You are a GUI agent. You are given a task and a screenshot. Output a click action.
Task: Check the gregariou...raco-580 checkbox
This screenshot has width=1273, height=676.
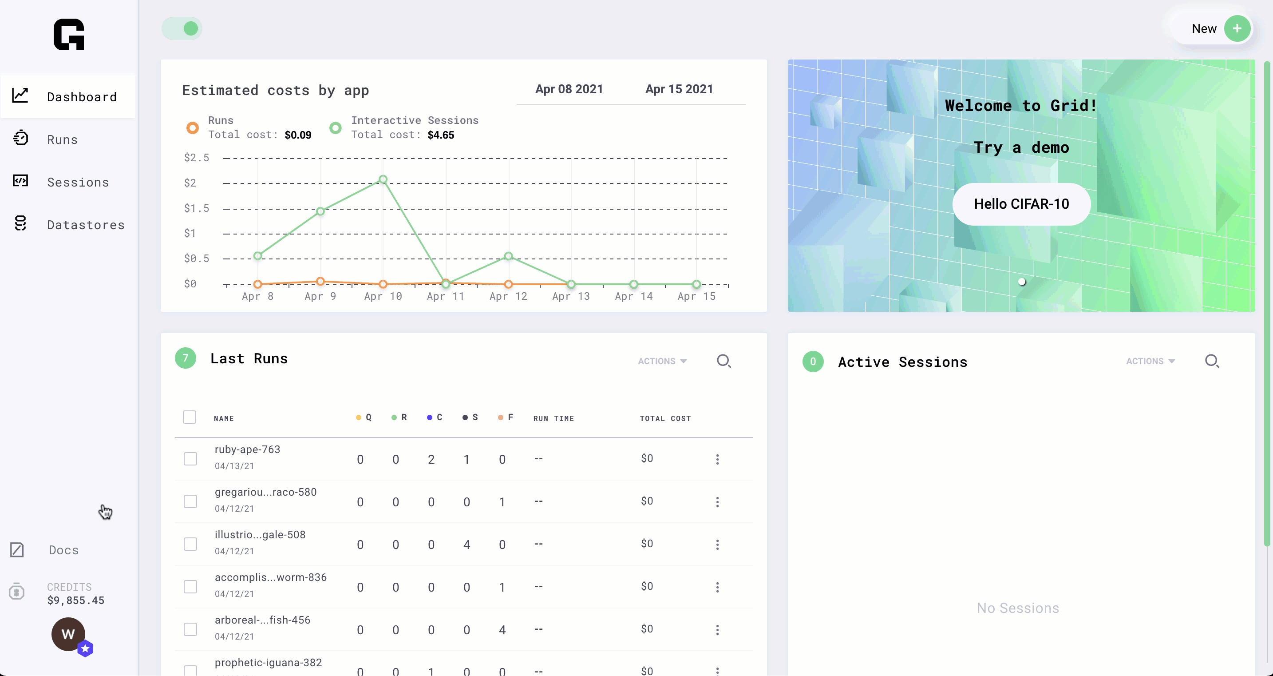pyautogui.click(x=190, y=501)
